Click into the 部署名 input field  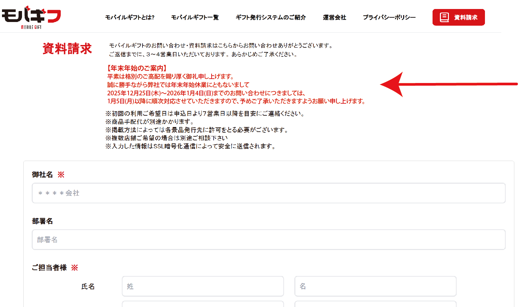pos(268,240)
